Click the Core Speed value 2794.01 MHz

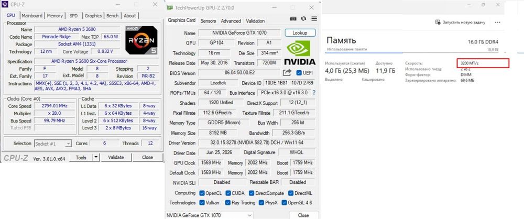54,106
